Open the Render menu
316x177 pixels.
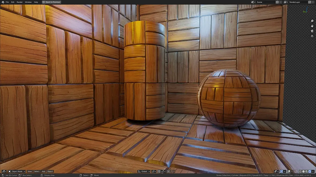(x=20, y=2)
